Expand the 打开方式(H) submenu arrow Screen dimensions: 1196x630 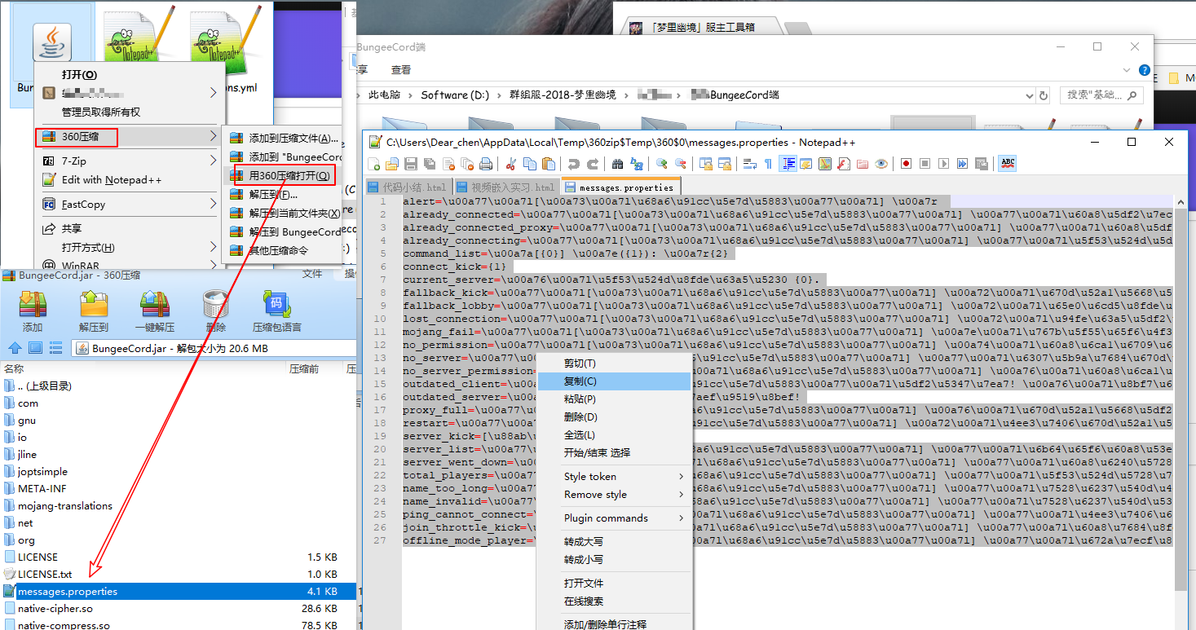(x=214, y=248)
